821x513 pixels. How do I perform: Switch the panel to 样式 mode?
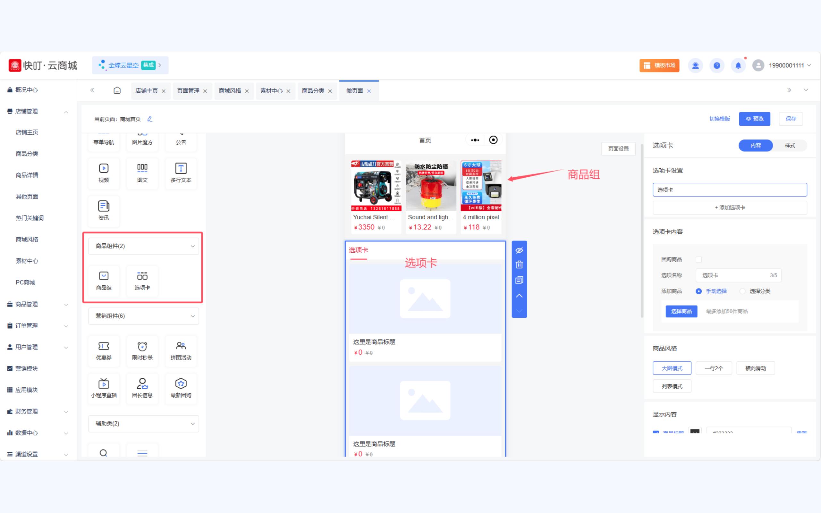click(790, 146)
